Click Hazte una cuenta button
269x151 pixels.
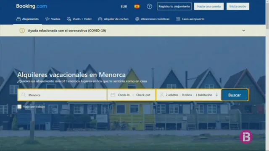pyautogui.click(x=209, y=6)
